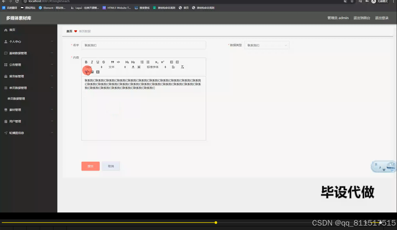The height and width of the screenshot is (230, 397).
Task: Apply superscript formatting
Action: click(162, 62)
